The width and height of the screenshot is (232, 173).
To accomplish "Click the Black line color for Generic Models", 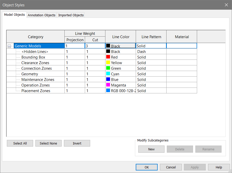I will click(120, 46).
